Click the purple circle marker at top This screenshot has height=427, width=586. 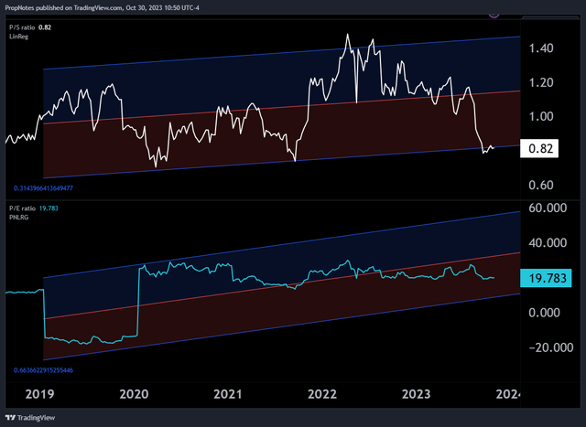(495, 12)
